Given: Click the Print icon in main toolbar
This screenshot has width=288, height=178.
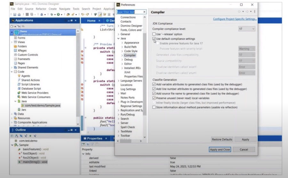Looking at the screenshot, I should [19, 14].
